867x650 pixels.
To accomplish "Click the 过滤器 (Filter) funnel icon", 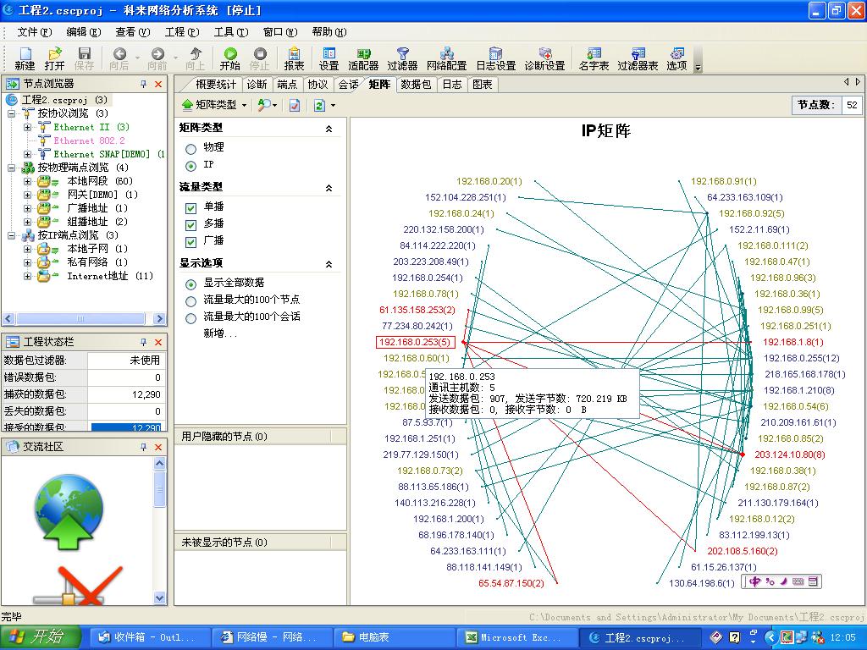I will (x=402, y=54).
